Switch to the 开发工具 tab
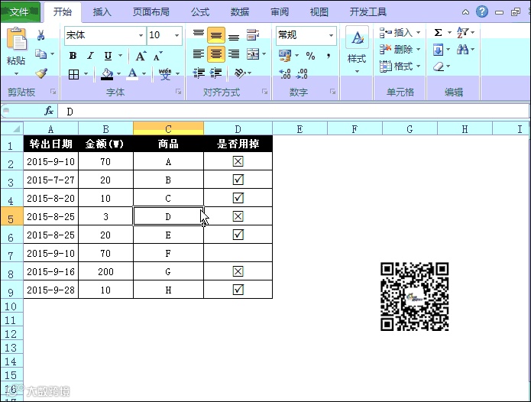 [x=367, y=12]
